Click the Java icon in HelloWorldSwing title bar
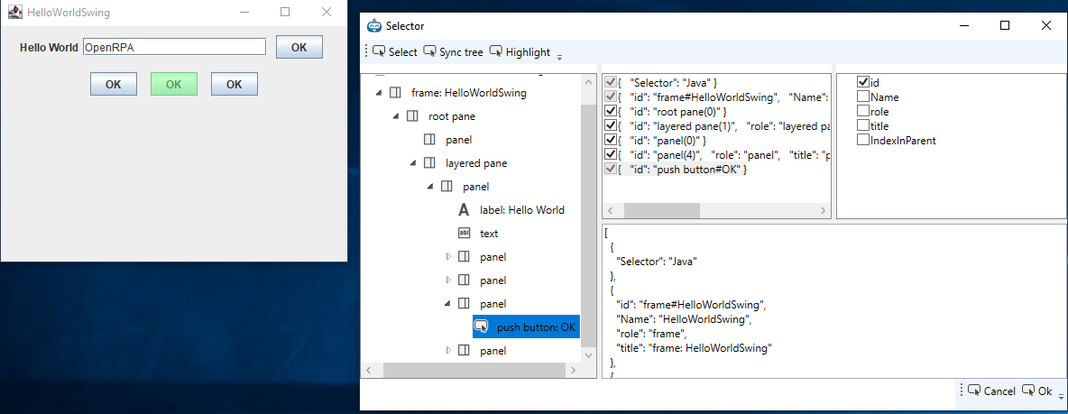Viewport: 1068px width, 414px height. click(x=14, y=12)
